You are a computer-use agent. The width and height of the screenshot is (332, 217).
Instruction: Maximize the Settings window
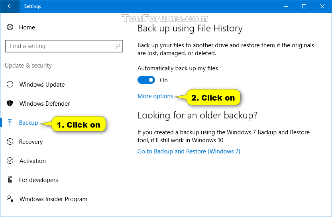tap(304, 6)
